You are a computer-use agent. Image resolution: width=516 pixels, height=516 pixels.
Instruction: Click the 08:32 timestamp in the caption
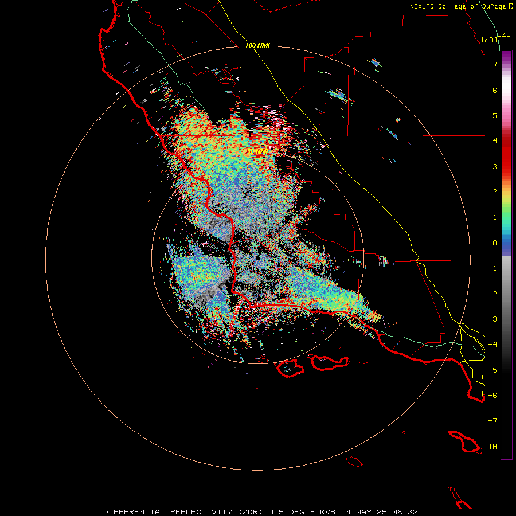coord(405,512)
